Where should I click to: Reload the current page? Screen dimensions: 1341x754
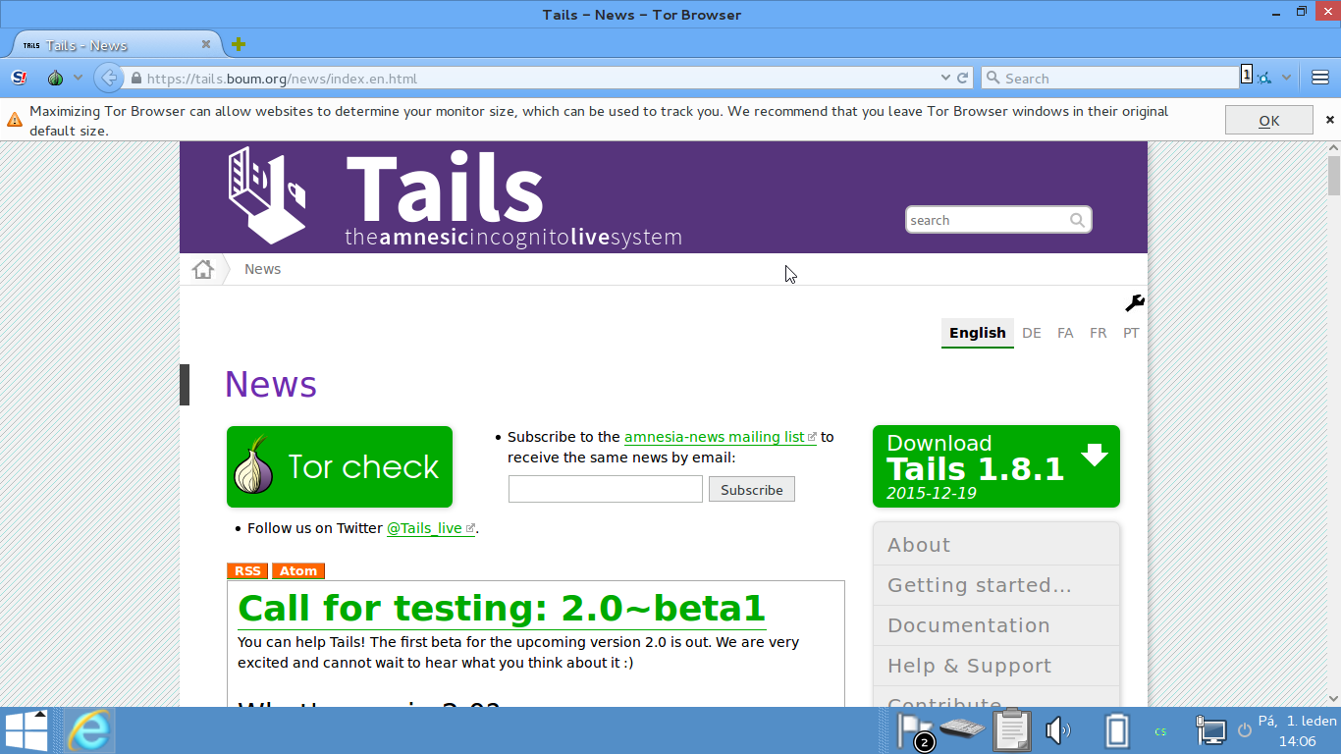[963, 78]
